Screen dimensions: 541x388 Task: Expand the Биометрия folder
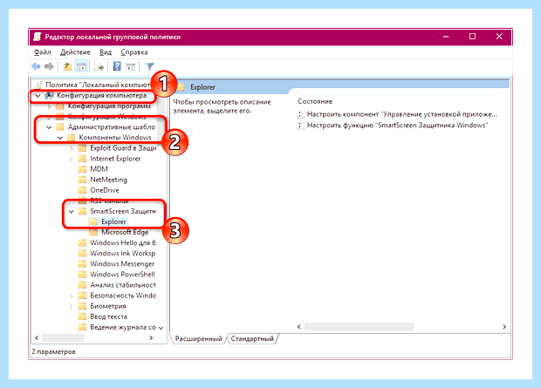coord(71,306)
